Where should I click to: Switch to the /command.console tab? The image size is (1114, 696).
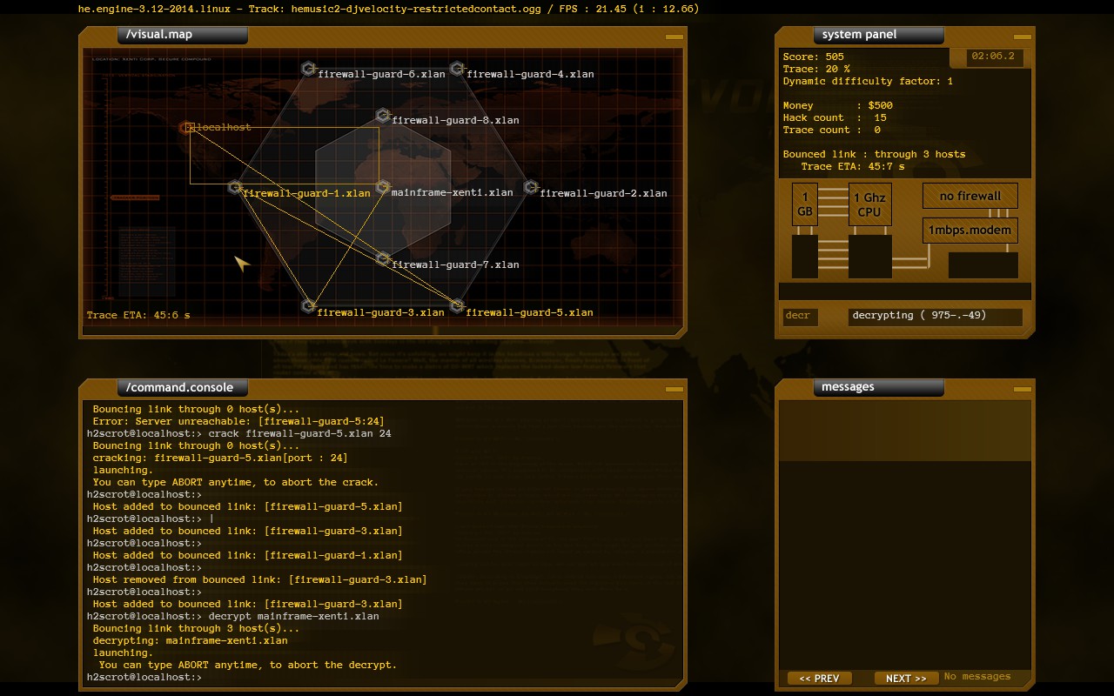(x=181, y=387)
